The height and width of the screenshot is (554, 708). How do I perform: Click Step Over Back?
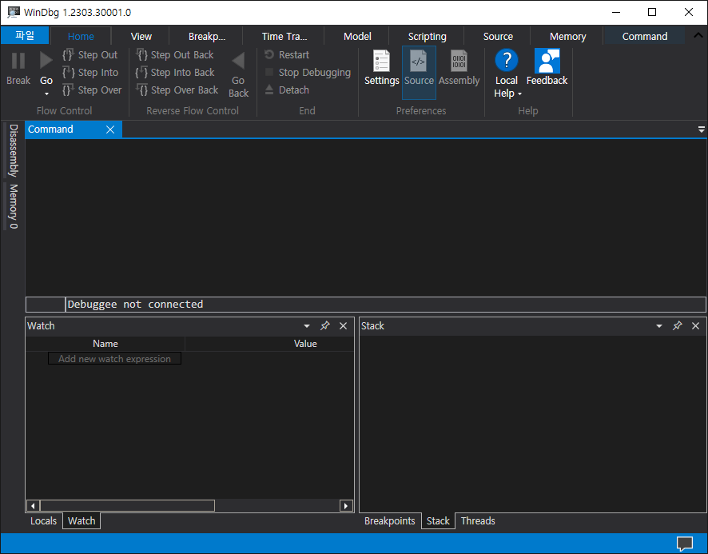pyautogui.click(x=177, y=90)
